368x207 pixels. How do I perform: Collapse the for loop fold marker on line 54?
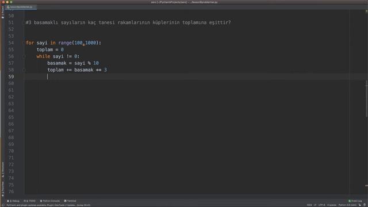click(24, 43)
